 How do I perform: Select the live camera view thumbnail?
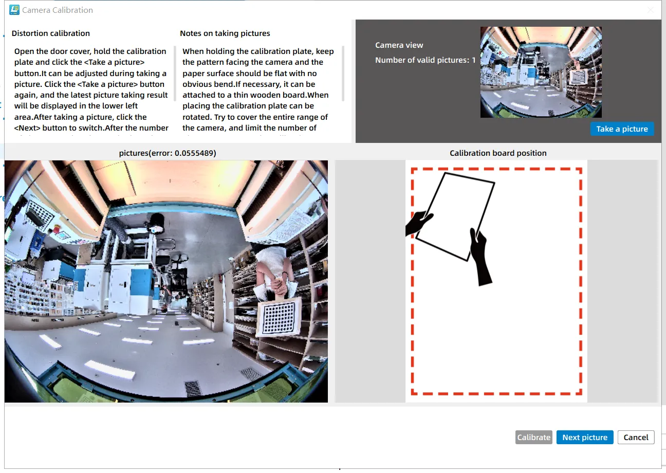541,72
